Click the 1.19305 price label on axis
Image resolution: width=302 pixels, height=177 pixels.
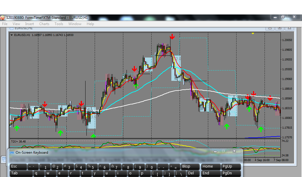(287, 69)
